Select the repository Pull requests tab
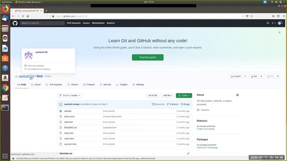The height and width of the screenshot is (161, 287). tap(54, 85)
